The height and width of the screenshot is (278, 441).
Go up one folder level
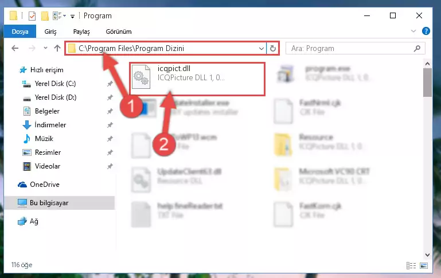coord(57,48)
